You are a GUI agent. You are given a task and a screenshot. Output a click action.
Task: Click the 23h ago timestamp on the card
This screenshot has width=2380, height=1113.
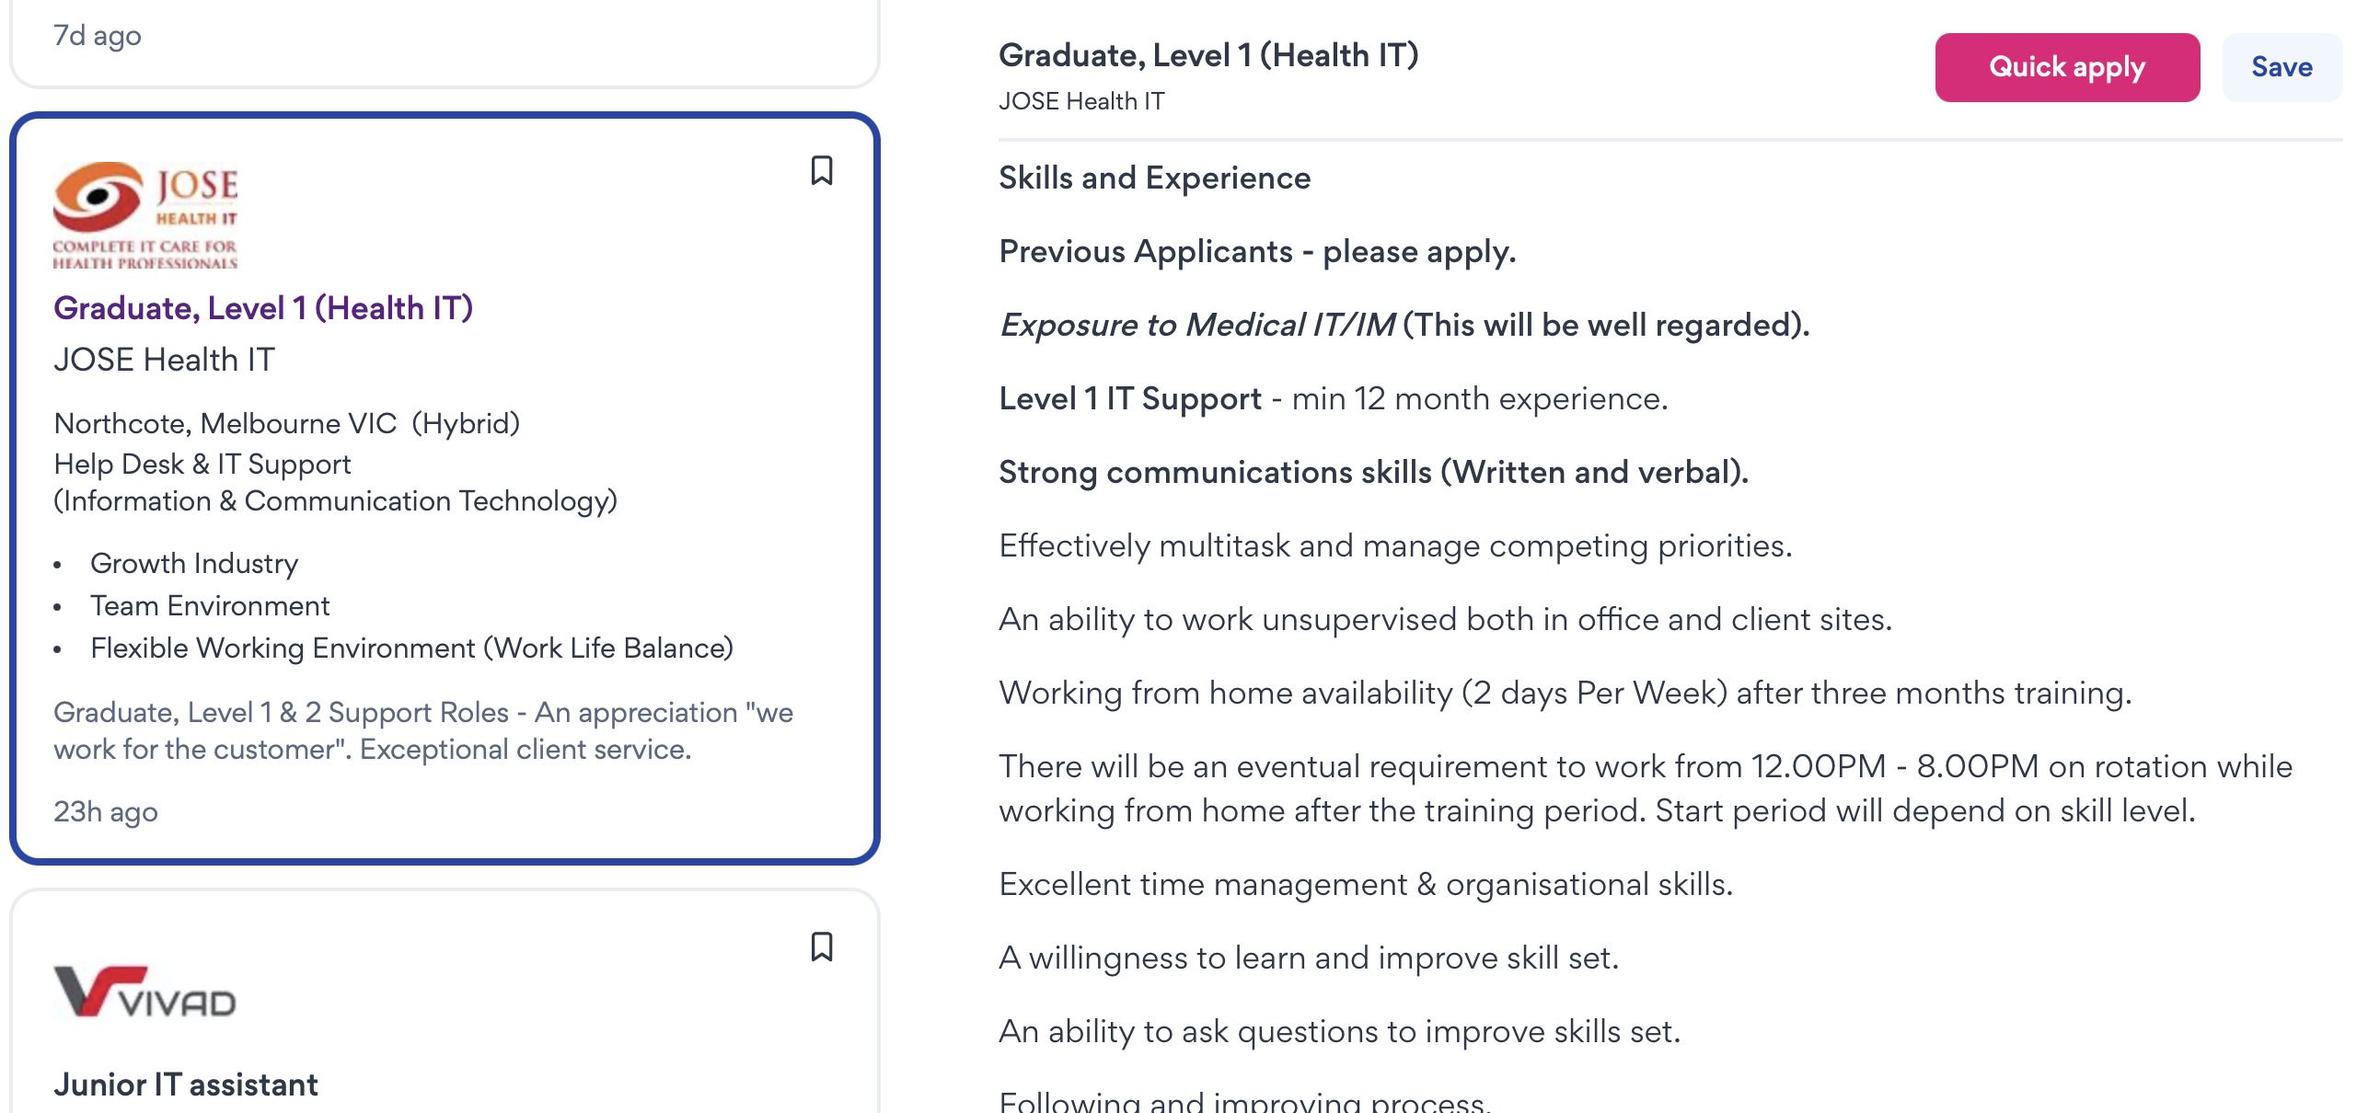point(105,812)
